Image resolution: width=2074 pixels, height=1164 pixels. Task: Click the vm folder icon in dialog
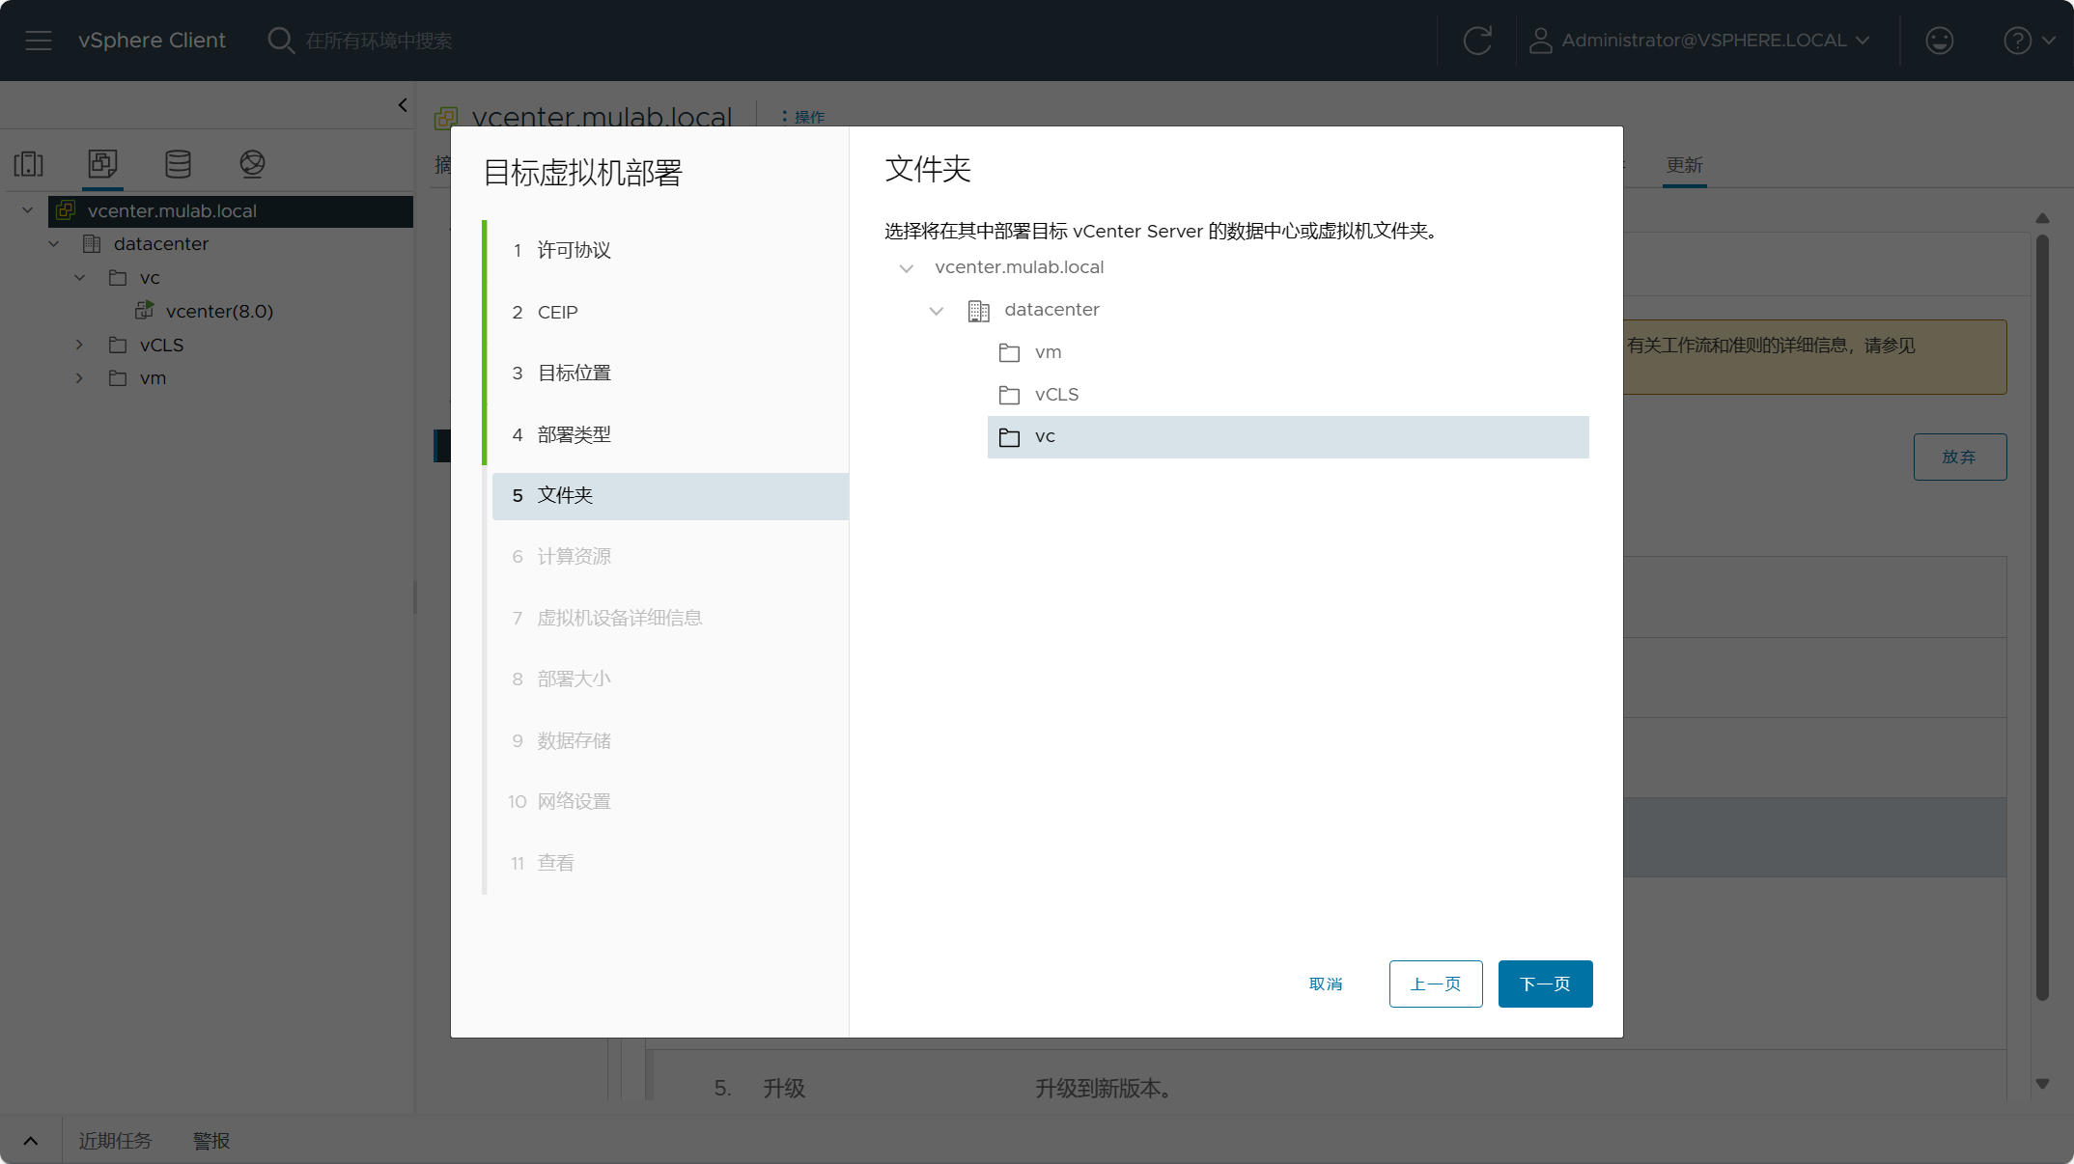pos(1009,352)
